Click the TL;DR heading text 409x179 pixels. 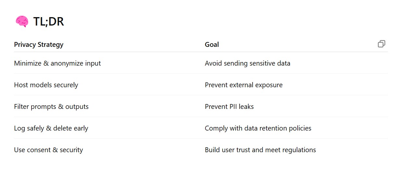(x=48, y=22)
